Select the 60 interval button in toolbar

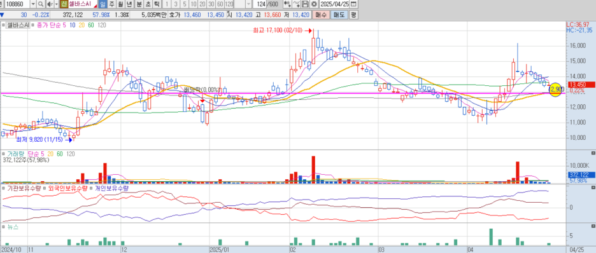pyautogui.click(x=220, y=4)
